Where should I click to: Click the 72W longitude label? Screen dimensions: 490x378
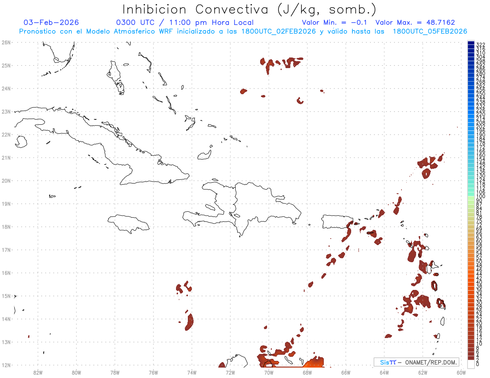230,372
